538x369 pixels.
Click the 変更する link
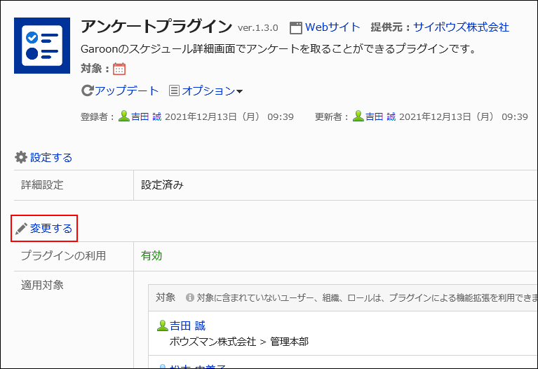coord(51,228)
